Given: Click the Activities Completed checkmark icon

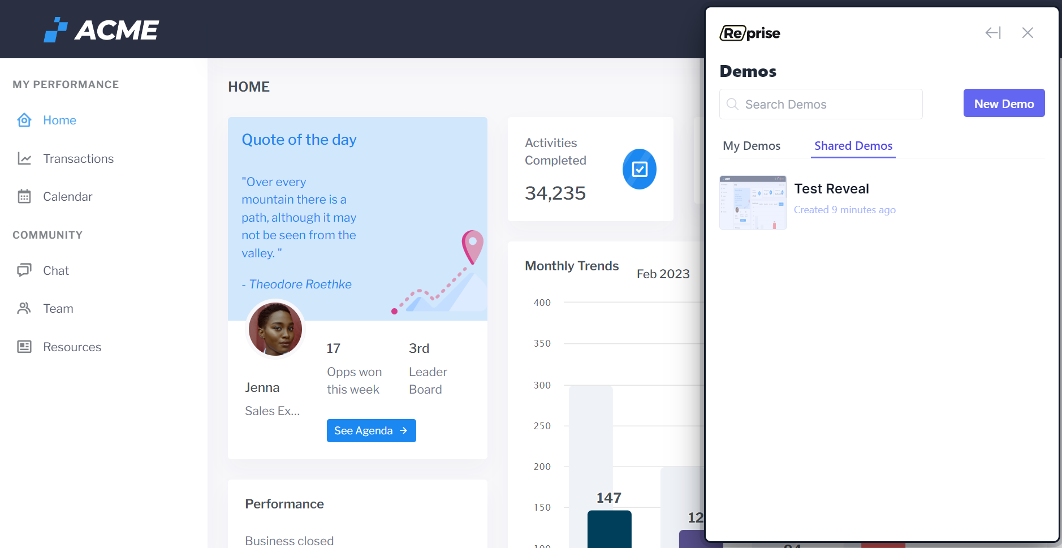Looking at the screenshot, I should coord(640,169).
